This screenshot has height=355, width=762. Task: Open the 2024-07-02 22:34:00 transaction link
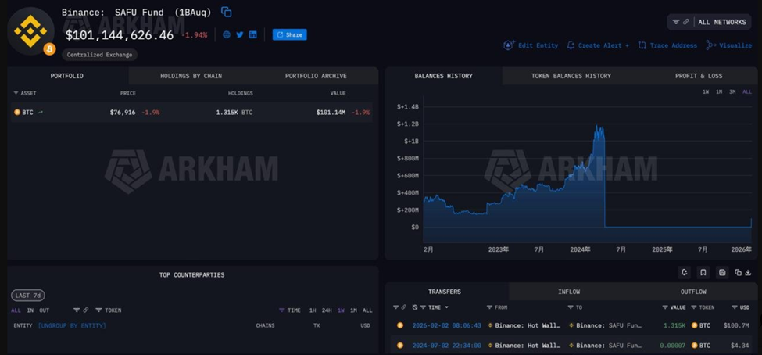(446, 346)
